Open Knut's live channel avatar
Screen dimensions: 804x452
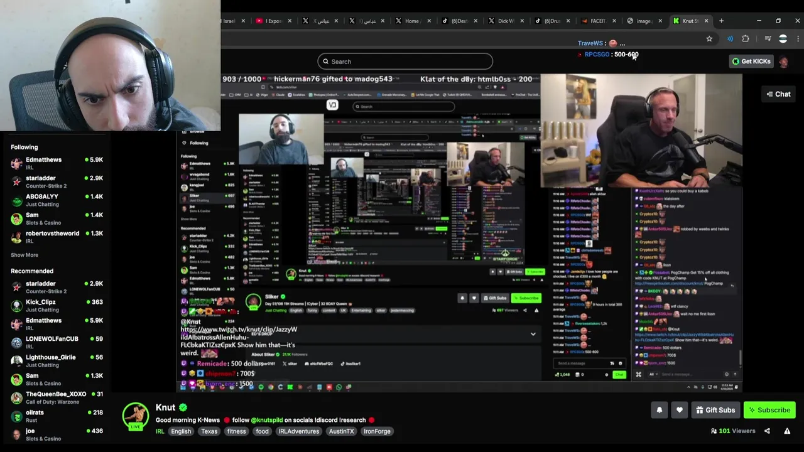click(x=135, y=416)
